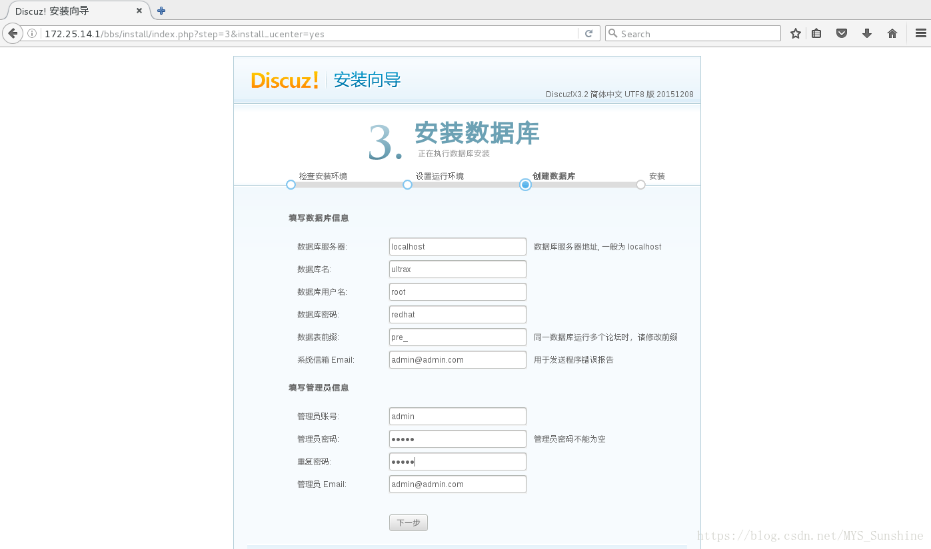Go to the browser home page icon

coord(892,33)
